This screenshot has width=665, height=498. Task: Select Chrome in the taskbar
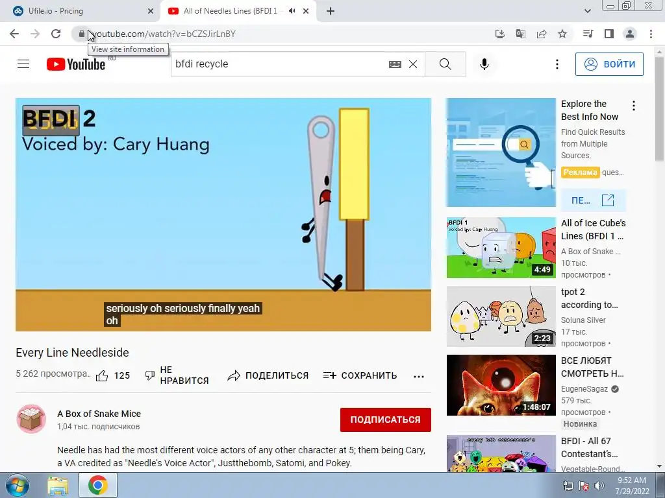[x=98, y=485]
